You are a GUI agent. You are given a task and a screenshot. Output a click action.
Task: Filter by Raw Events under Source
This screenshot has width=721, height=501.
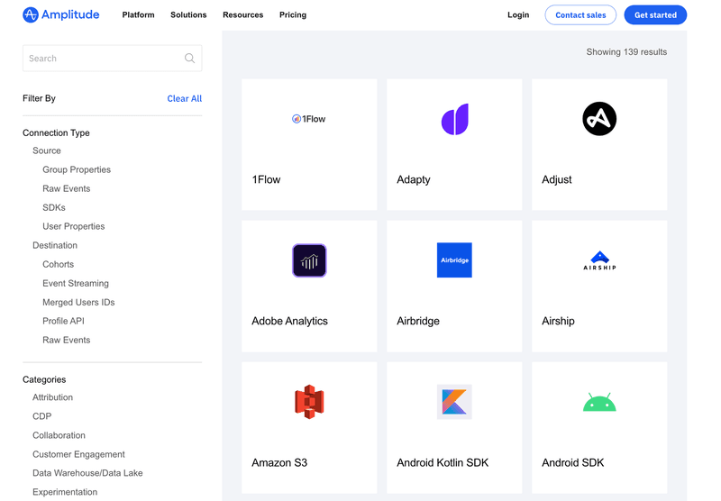click(66, 188)
